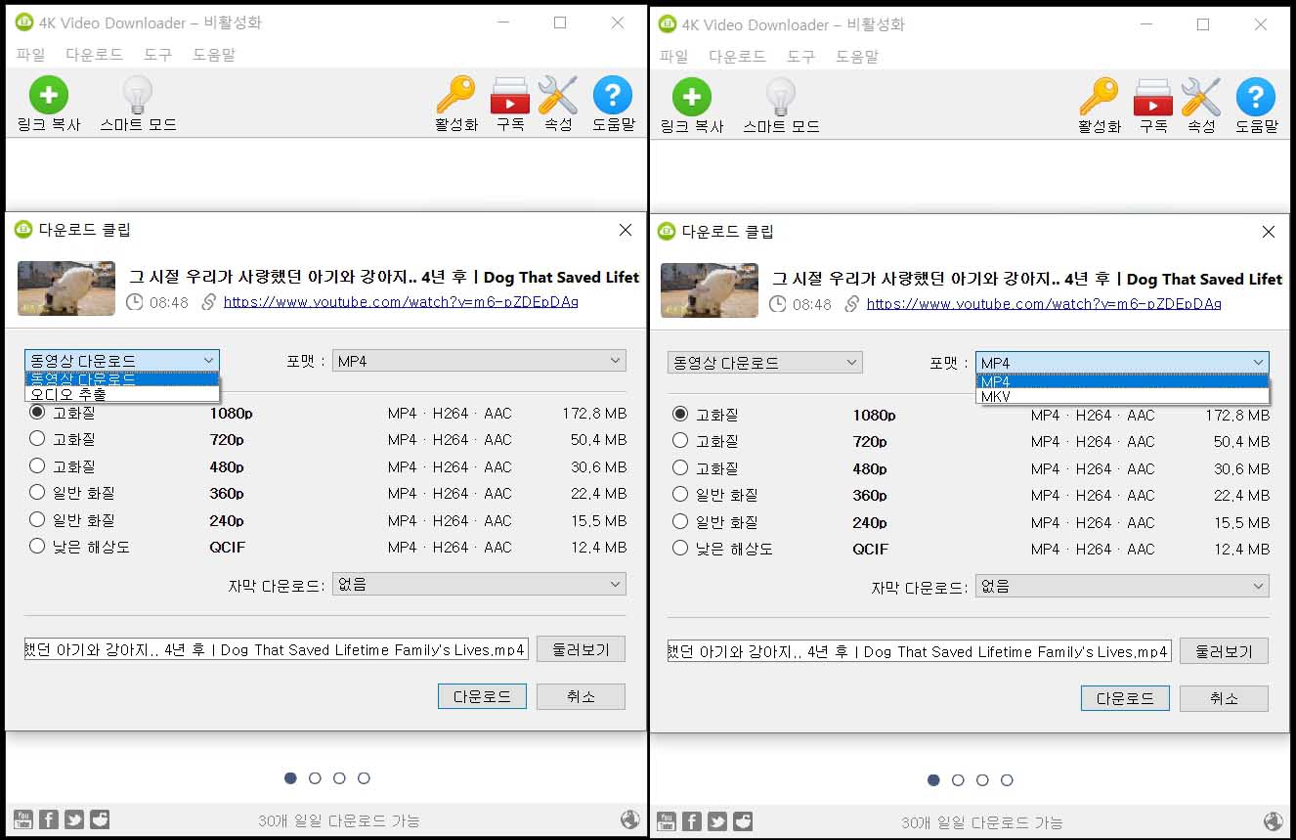Collapse 포맷 combo box arrow in right dialog
The height and width of the screenshot is (840, 1296).
click(x=1258, y=363)
